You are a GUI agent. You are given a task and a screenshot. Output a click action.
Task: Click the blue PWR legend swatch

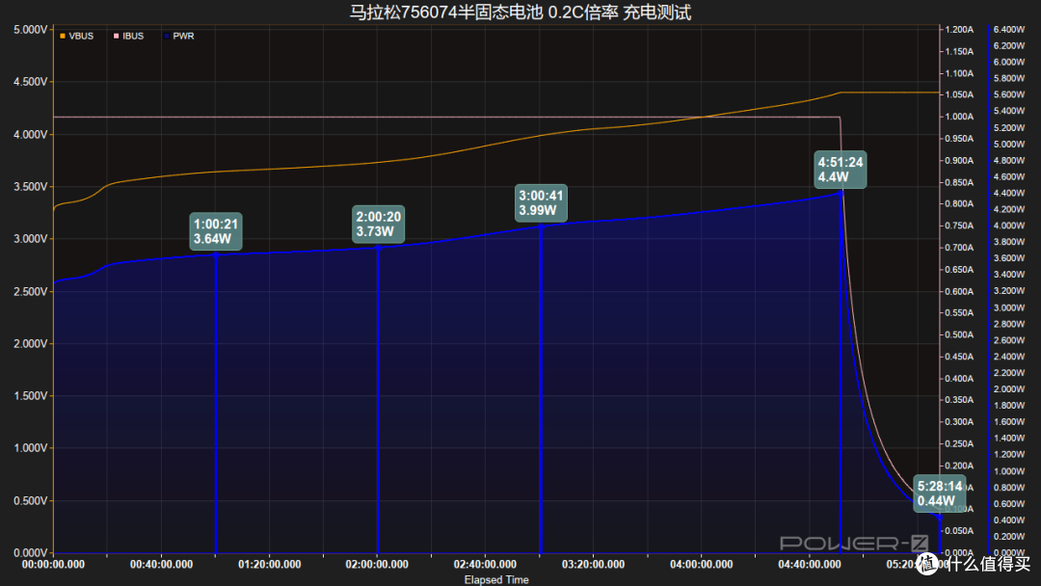pos(167,36)
